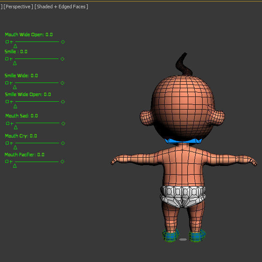Click the triangle value marker of Smille Wide Open slider
The height and width of the screenshot is (262, 262).
point(15,106)
